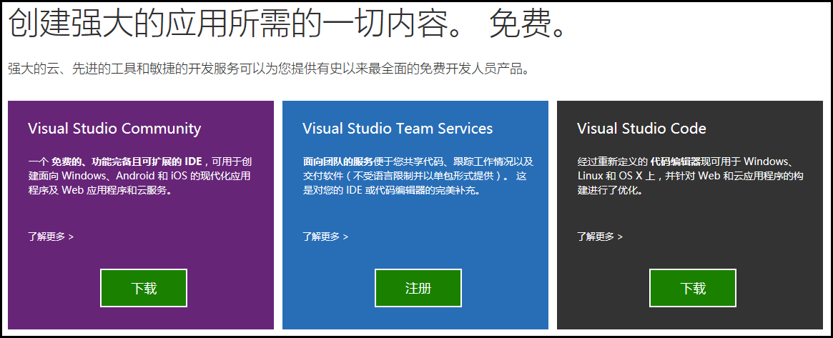833x338 pixels.
Task: Click Community description line ending with 应用程序和云服务
Action: [100, 191]
